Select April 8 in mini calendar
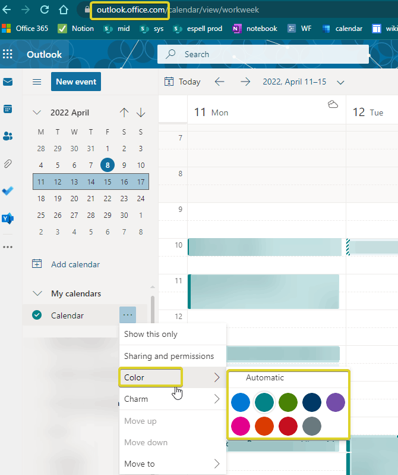This screenshot has width=398, height=475. [x=108, y=165]
